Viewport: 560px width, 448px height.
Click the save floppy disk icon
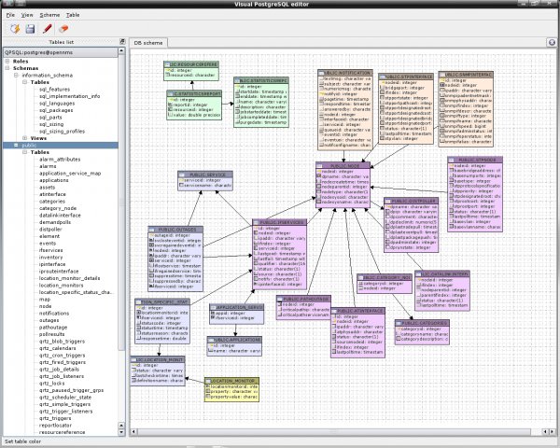click(30, 29)
